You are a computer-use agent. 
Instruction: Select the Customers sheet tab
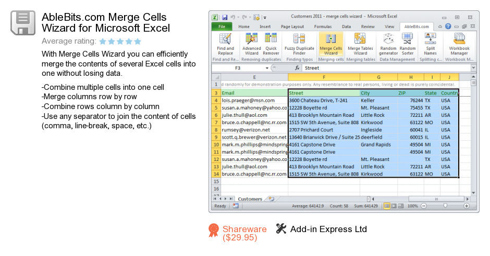tap(250, 199)
